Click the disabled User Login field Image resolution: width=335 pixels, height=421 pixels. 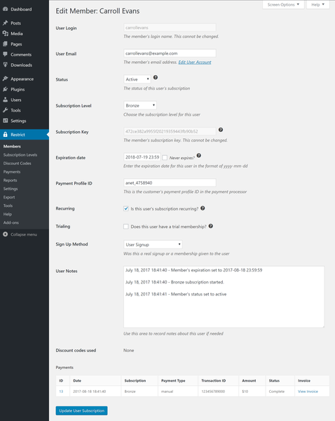click(x=170, y=27)
